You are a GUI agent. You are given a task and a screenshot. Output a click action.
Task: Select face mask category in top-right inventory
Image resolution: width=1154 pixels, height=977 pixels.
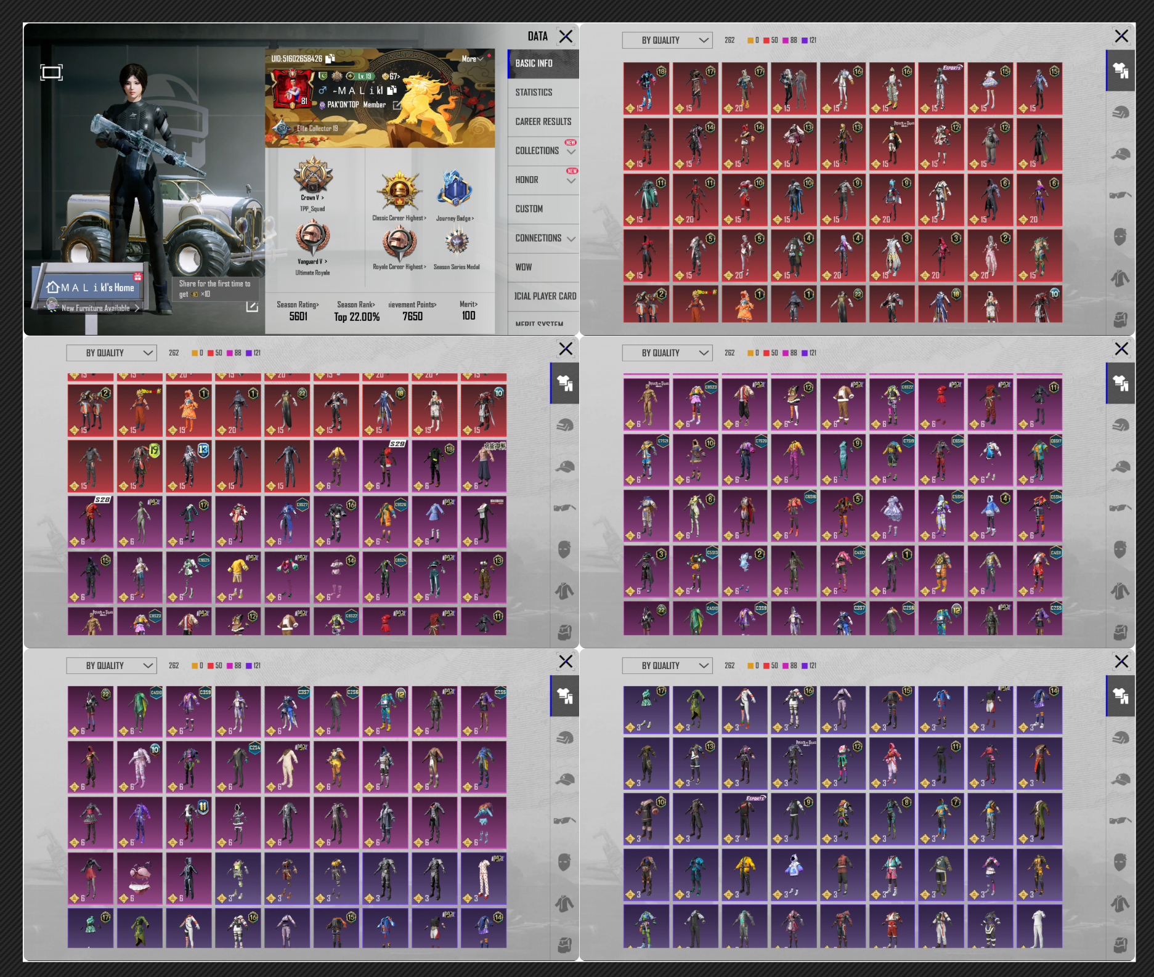(1120, 237)
